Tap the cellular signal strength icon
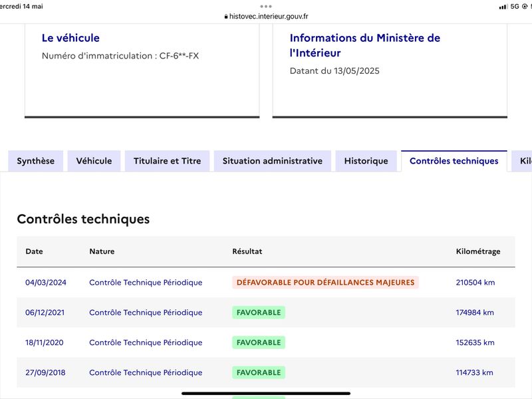Screen dimensions: 532x399 tap(503, 7)
